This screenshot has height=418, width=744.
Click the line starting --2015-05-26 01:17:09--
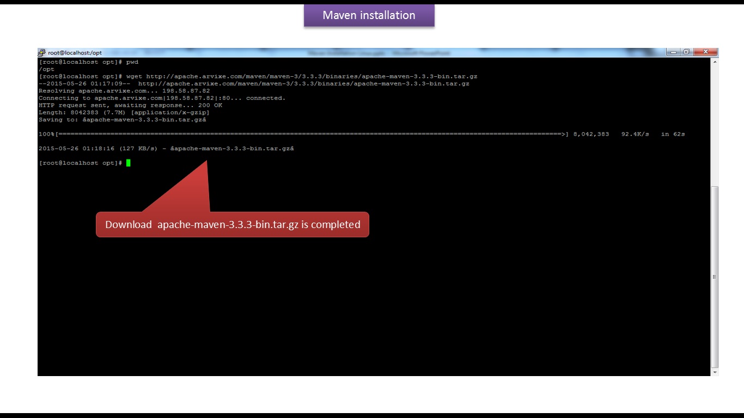click(x=254, y=84)
